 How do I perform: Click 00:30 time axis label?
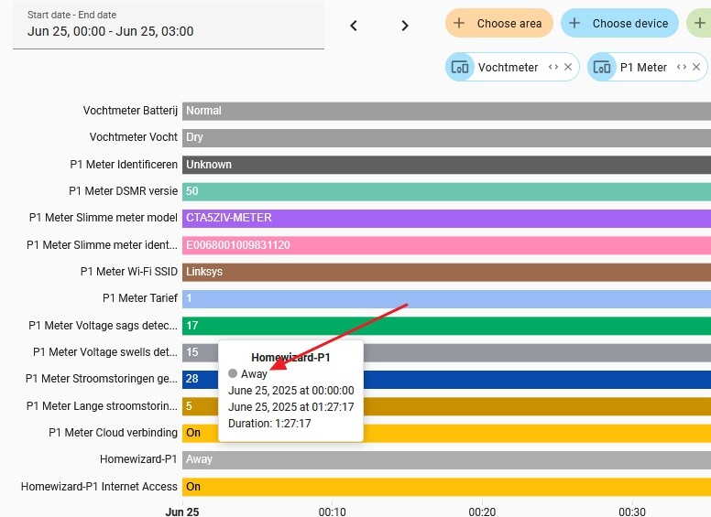click(632, 512)
